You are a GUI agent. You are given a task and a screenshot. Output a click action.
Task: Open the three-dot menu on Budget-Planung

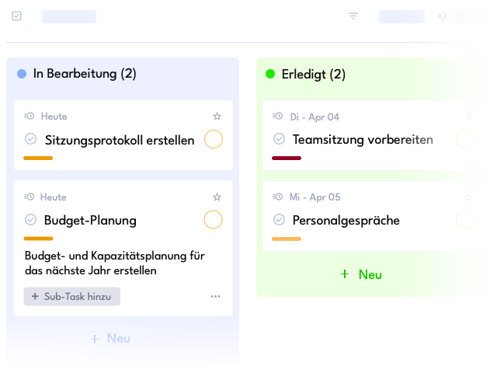(x=216, y=297)
